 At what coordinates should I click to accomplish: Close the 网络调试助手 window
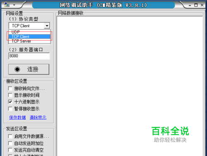[x=202, y=5]
